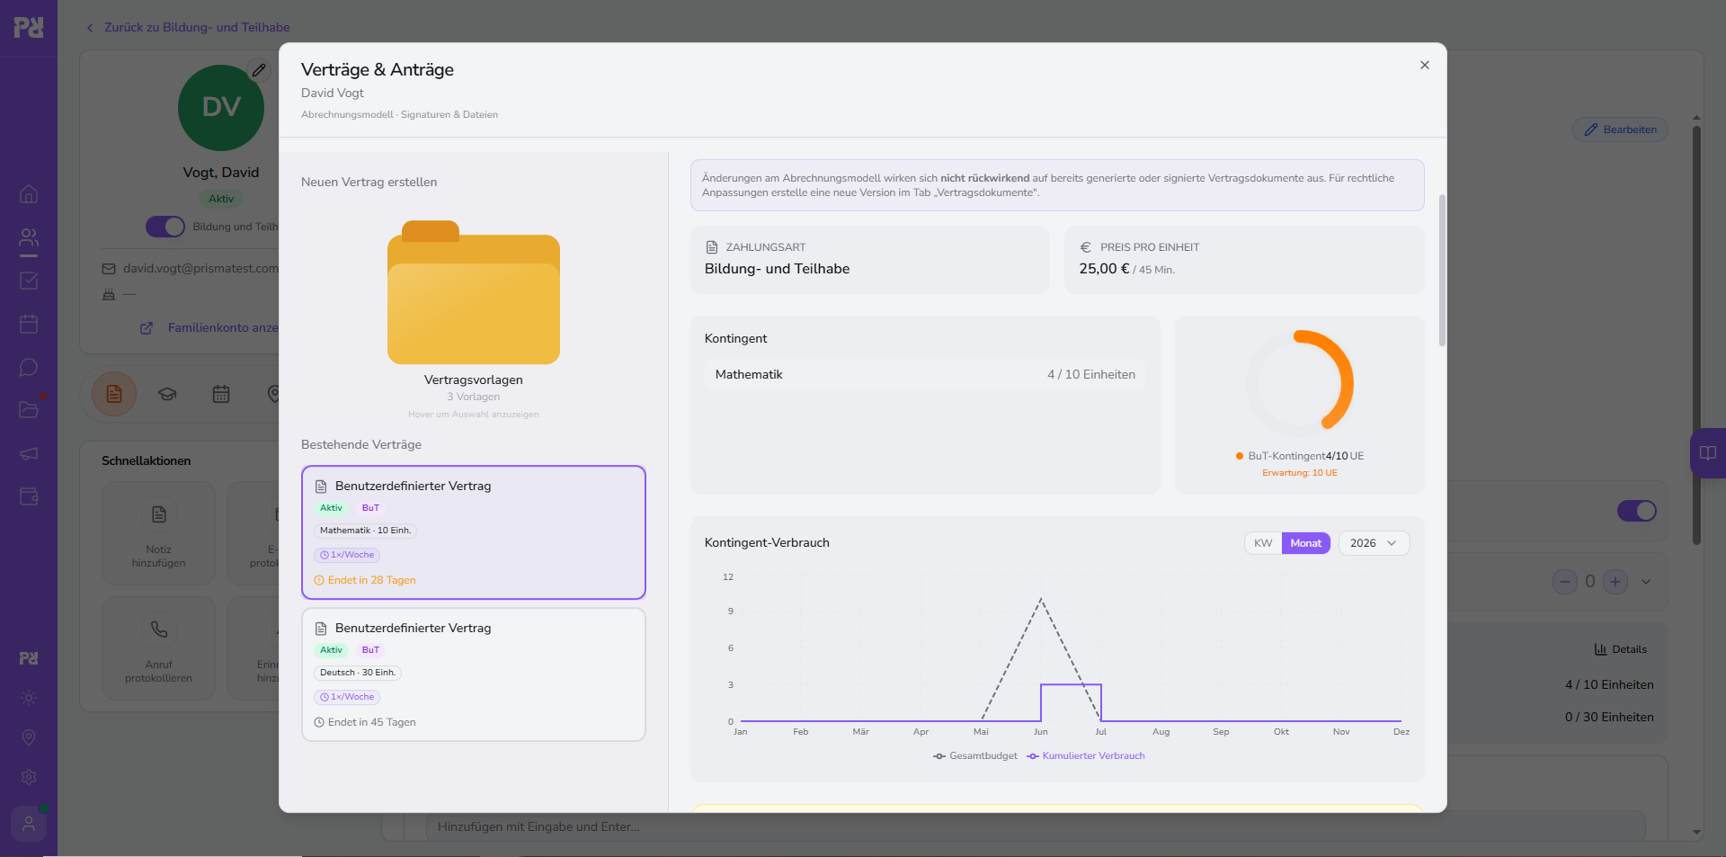The height and width of the screenshot is (857, 1726).
Task: Open the location pin icon in the sidebar
Action: coord(29,737)
